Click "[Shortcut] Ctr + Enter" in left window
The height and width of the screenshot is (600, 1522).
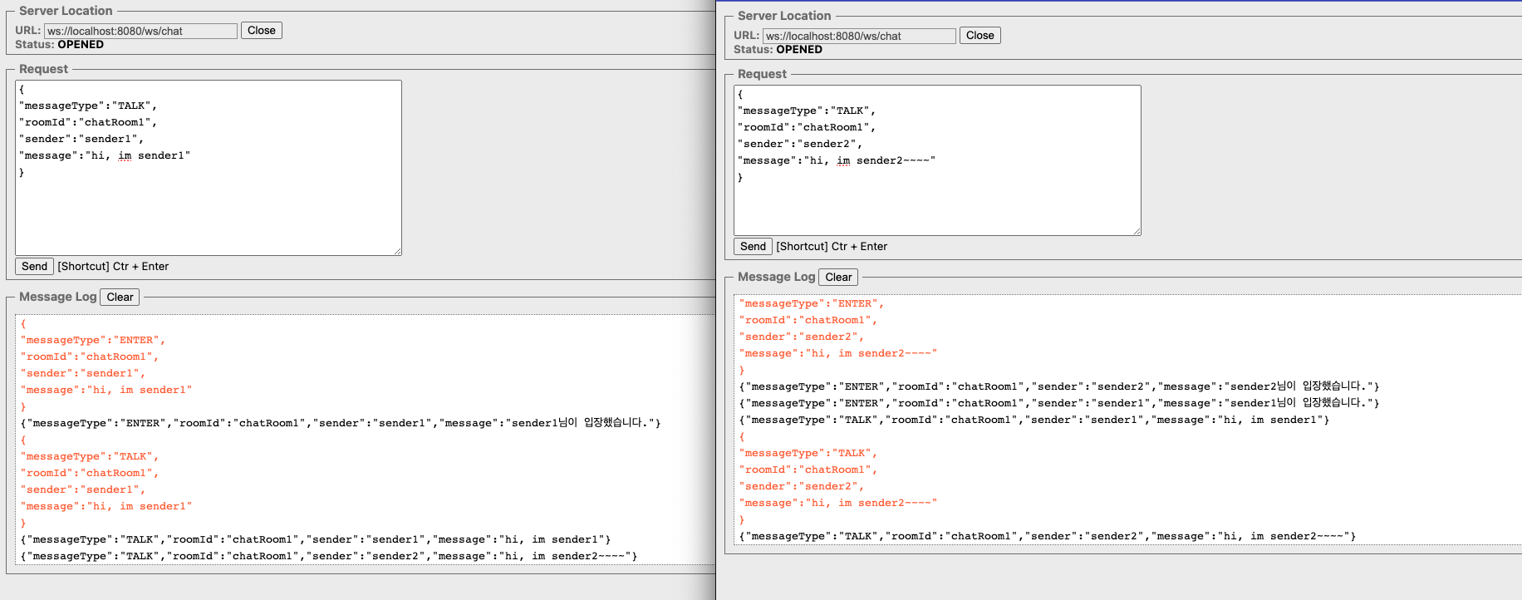click(113, 267)
